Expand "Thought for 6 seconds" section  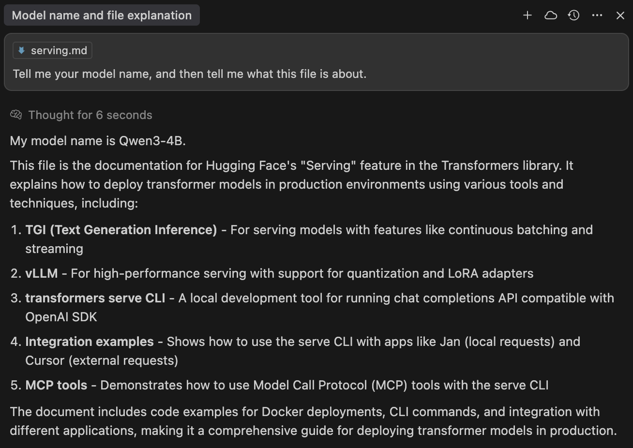90,115
